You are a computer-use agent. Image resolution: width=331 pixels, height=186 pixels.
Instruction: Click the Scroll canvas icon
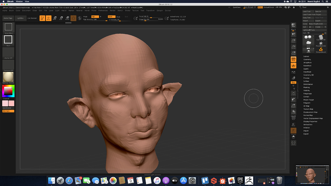[293, 34]
